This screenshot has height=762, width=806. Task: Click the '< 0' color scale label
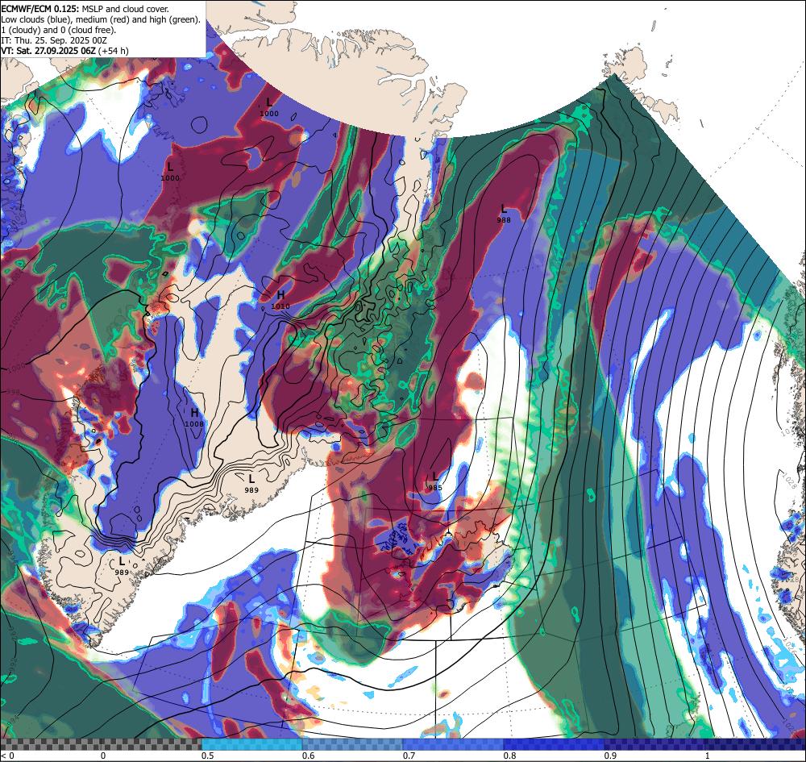tap(6, 756)
